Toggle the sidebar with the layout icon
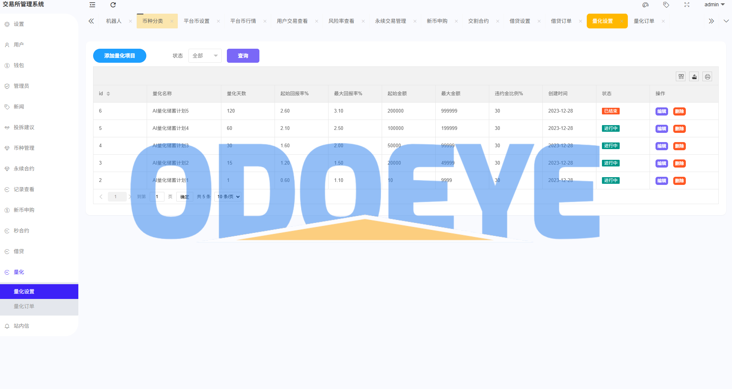 92,5
